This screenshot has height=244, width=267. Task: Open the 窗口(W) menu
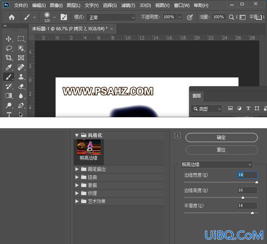(182, 5)
